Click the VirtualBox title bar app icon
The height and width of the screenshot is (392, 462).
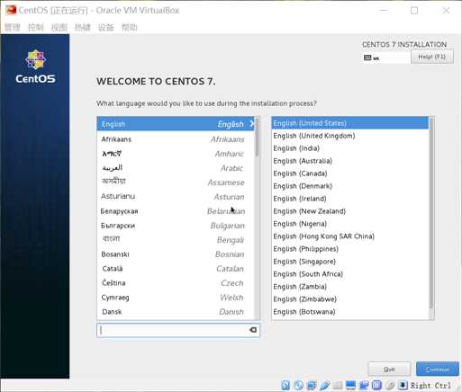point(11,10)
